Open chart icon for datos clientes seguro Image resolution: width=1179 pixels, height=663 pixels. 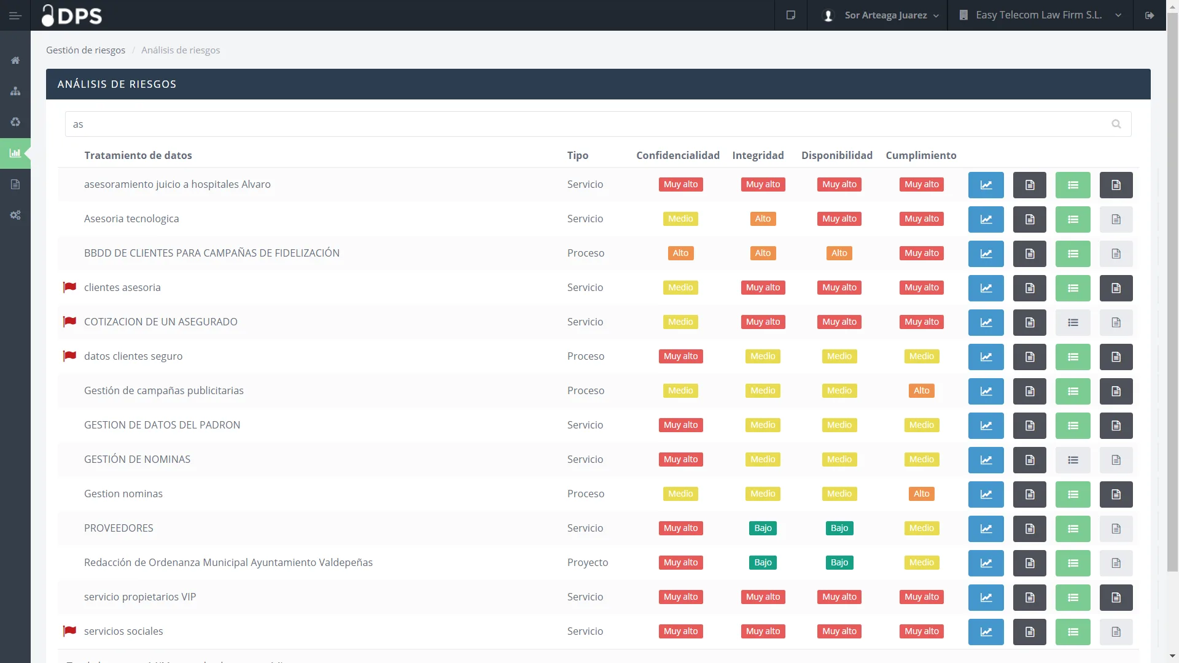986,357
